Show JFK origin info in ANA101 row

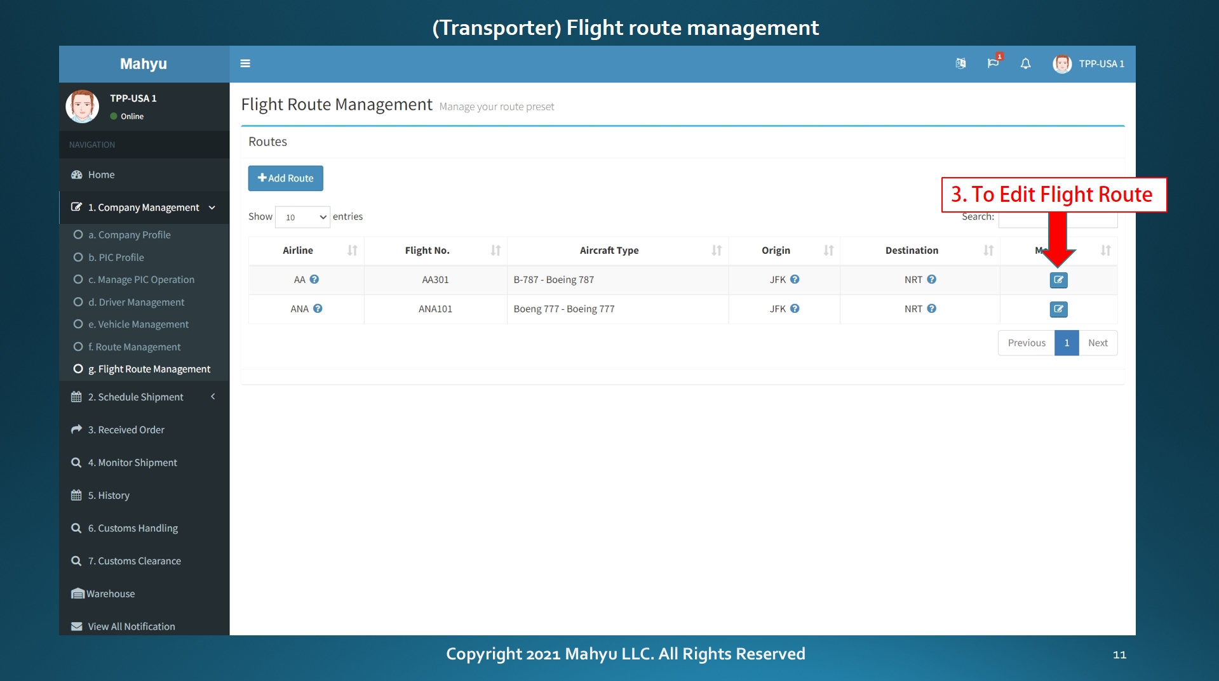(795, 308)
